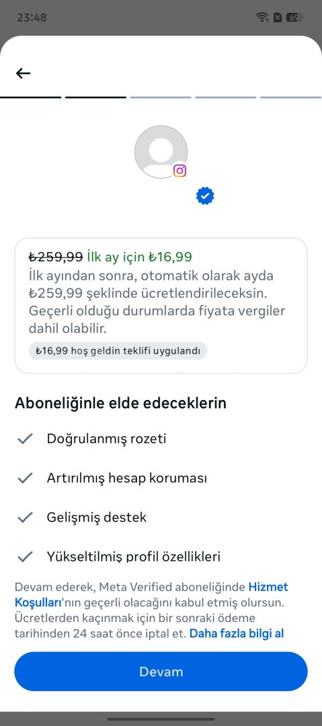Open the Daha fazla bilgi al link
Screen dimensions: 322x726
click(236, 633)
